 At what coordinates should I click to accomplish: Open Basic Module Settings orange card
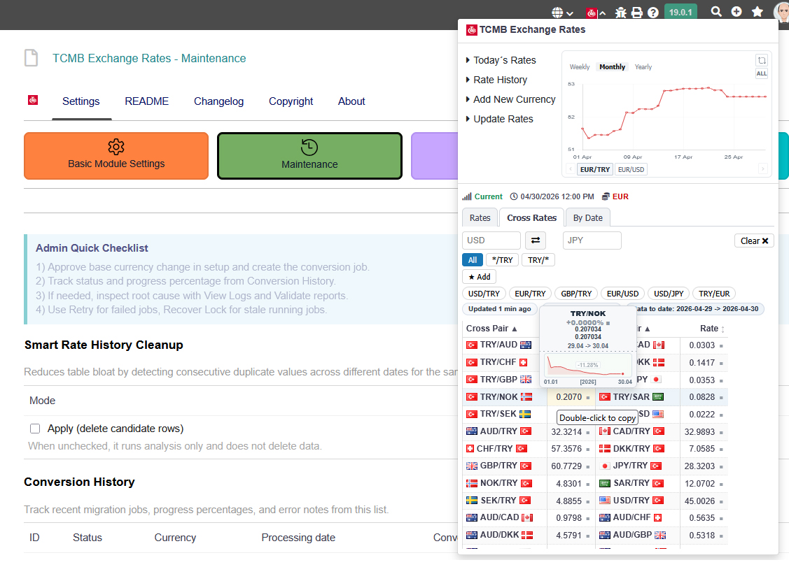tap(116, 156)
